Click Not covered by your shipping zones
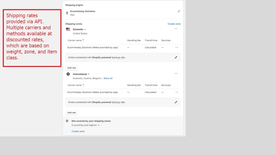The height and width of the screenshot is (155, 276). (91, 121)
